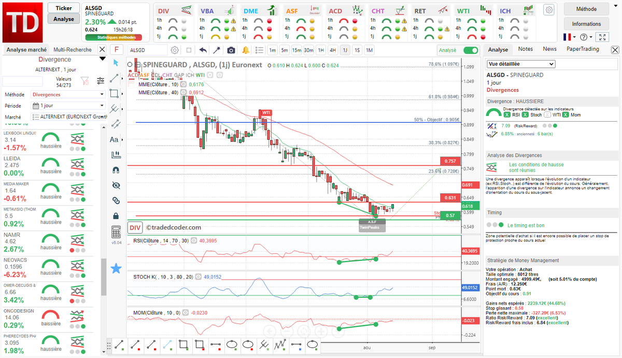Open chart settings gear beside ALSGD field
The height and width of the screenshot is (358, 622).
(175, 50)
